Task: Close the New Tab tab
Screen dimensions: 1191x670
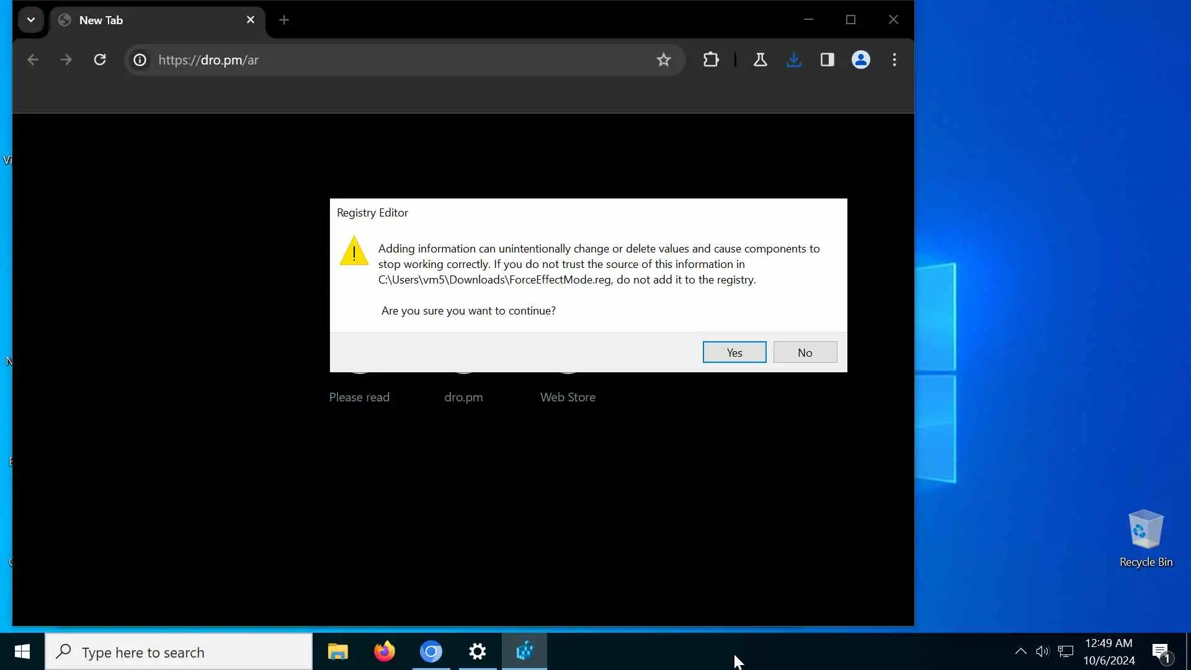Action: pos(251,20)
